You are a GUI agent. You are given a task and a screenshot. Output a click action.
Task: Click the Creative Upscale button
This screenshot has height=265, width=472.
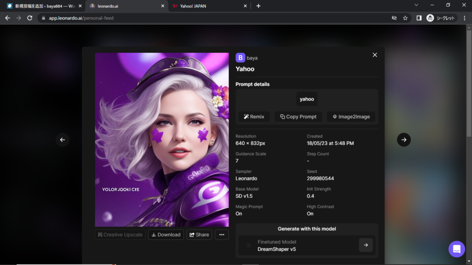click(x=120, y=235)
